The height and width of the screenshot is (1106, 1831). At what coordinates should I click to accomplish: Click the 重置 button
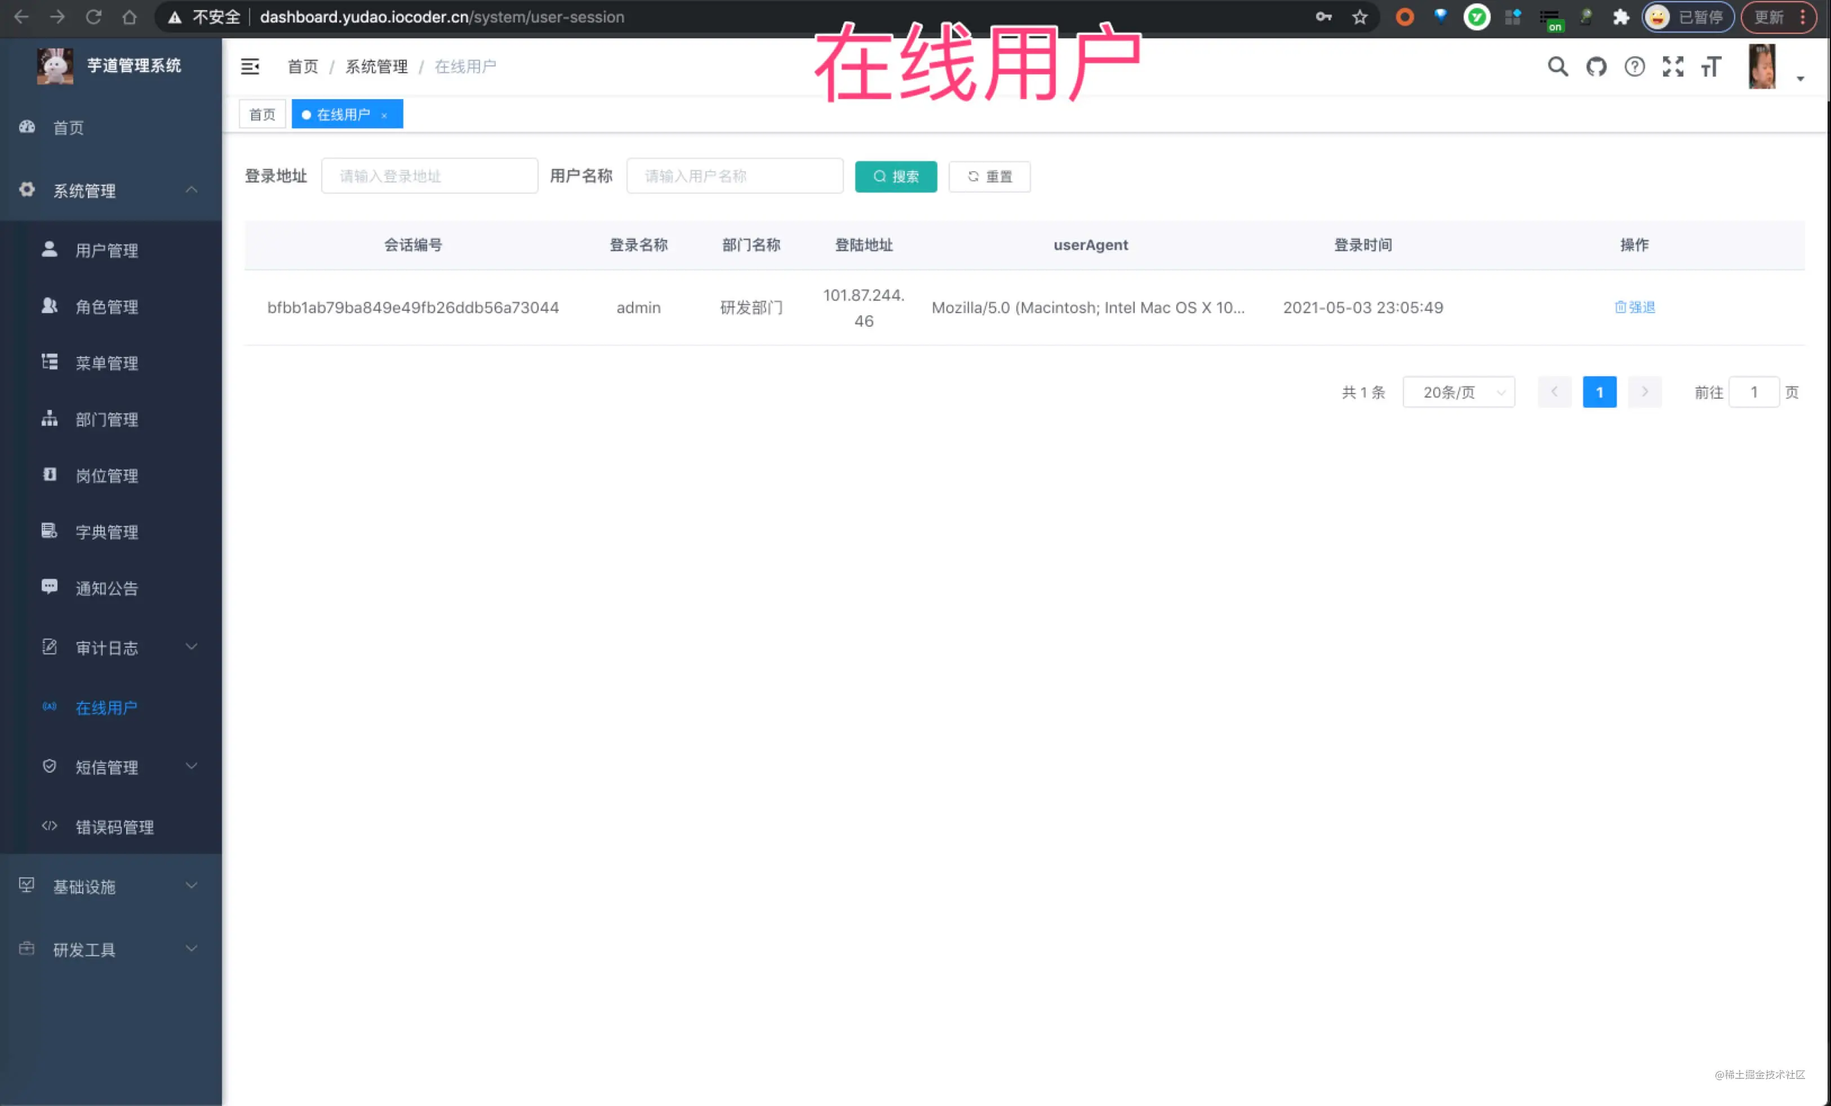pos(989,177)
